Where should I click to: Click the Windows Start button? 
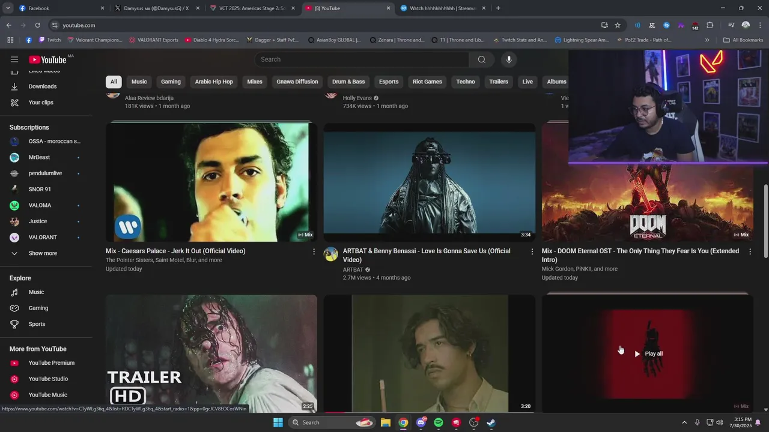point(278,422)
